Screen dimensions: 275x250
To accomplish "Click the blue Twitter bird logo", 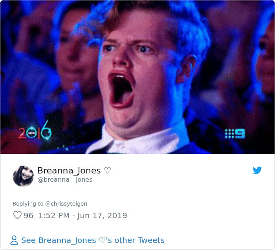I will (x=257, y=170).
